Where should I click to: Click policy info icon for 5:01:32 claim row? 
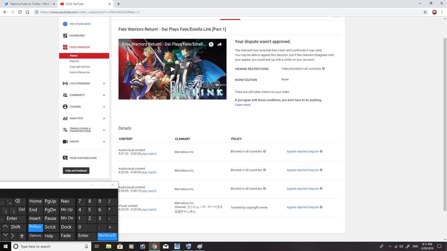pos(264,152)
